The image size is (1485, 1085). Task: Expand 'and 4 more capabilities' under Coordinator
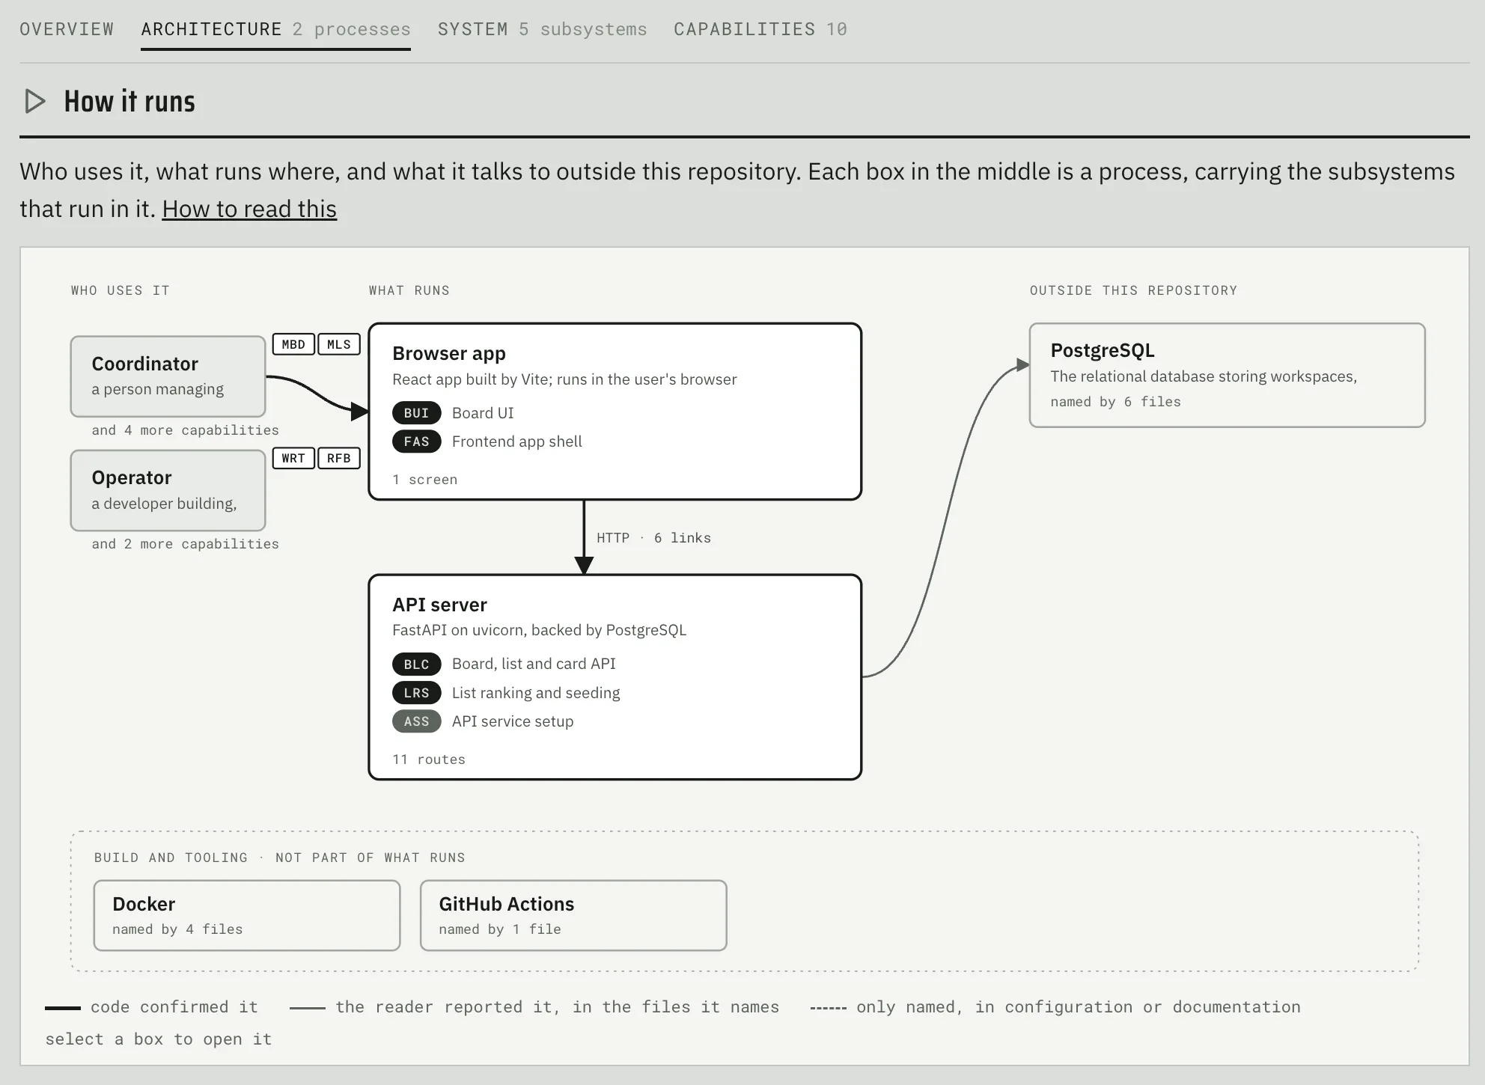[x=185, y=430]
